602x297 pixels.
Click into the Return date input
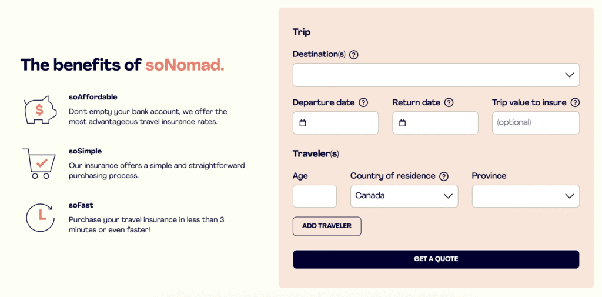coord(441,123)
